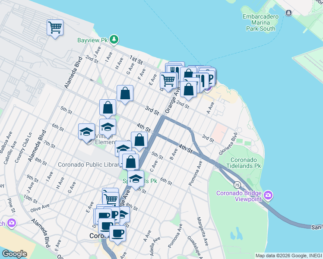Click the shopping bag marker directly above Village Elementary's school pin
The height and width of the screenshot is (259, 323).
(x=108, y=107)
